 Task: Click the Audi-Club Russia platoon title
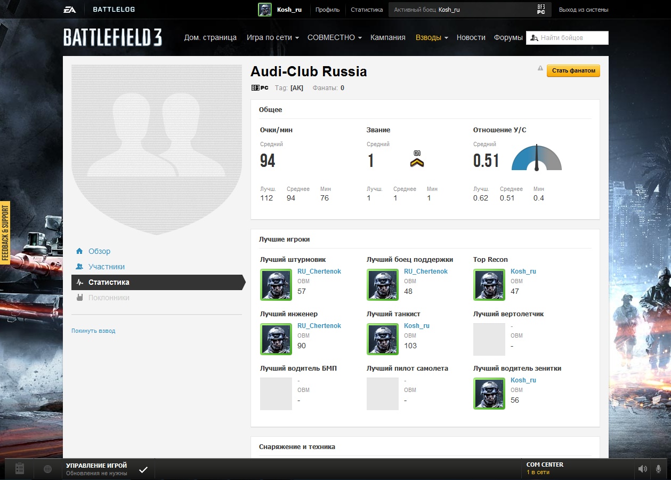(309, 71)
